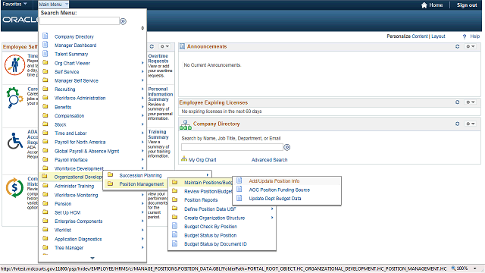Open the Global Payroll & Absence Mgmt folder
The width and height of the screenshot is (485, 273).
(x=86, y=151)
